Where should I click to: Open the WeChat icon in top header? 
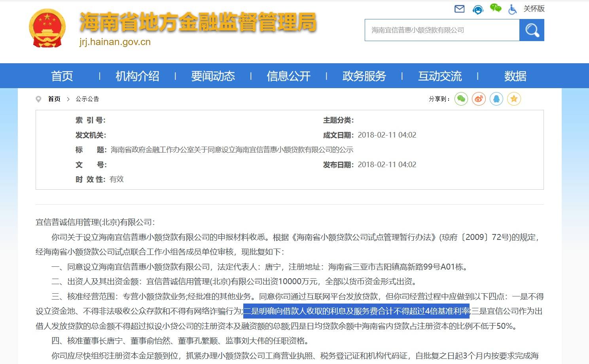(495, 8)
